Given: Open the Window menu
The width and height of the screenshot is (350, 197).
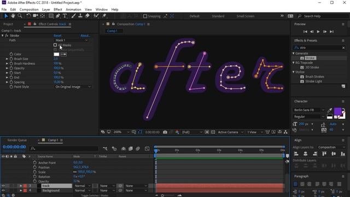Looking at the screenshot, I should (x=101, y=9).
